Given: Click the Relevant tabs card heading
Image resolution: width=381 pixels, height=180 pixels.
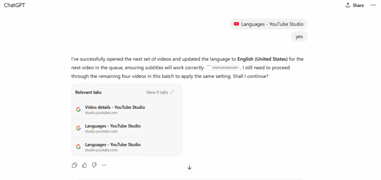Looking at the screenshot, I should (88, 92).
